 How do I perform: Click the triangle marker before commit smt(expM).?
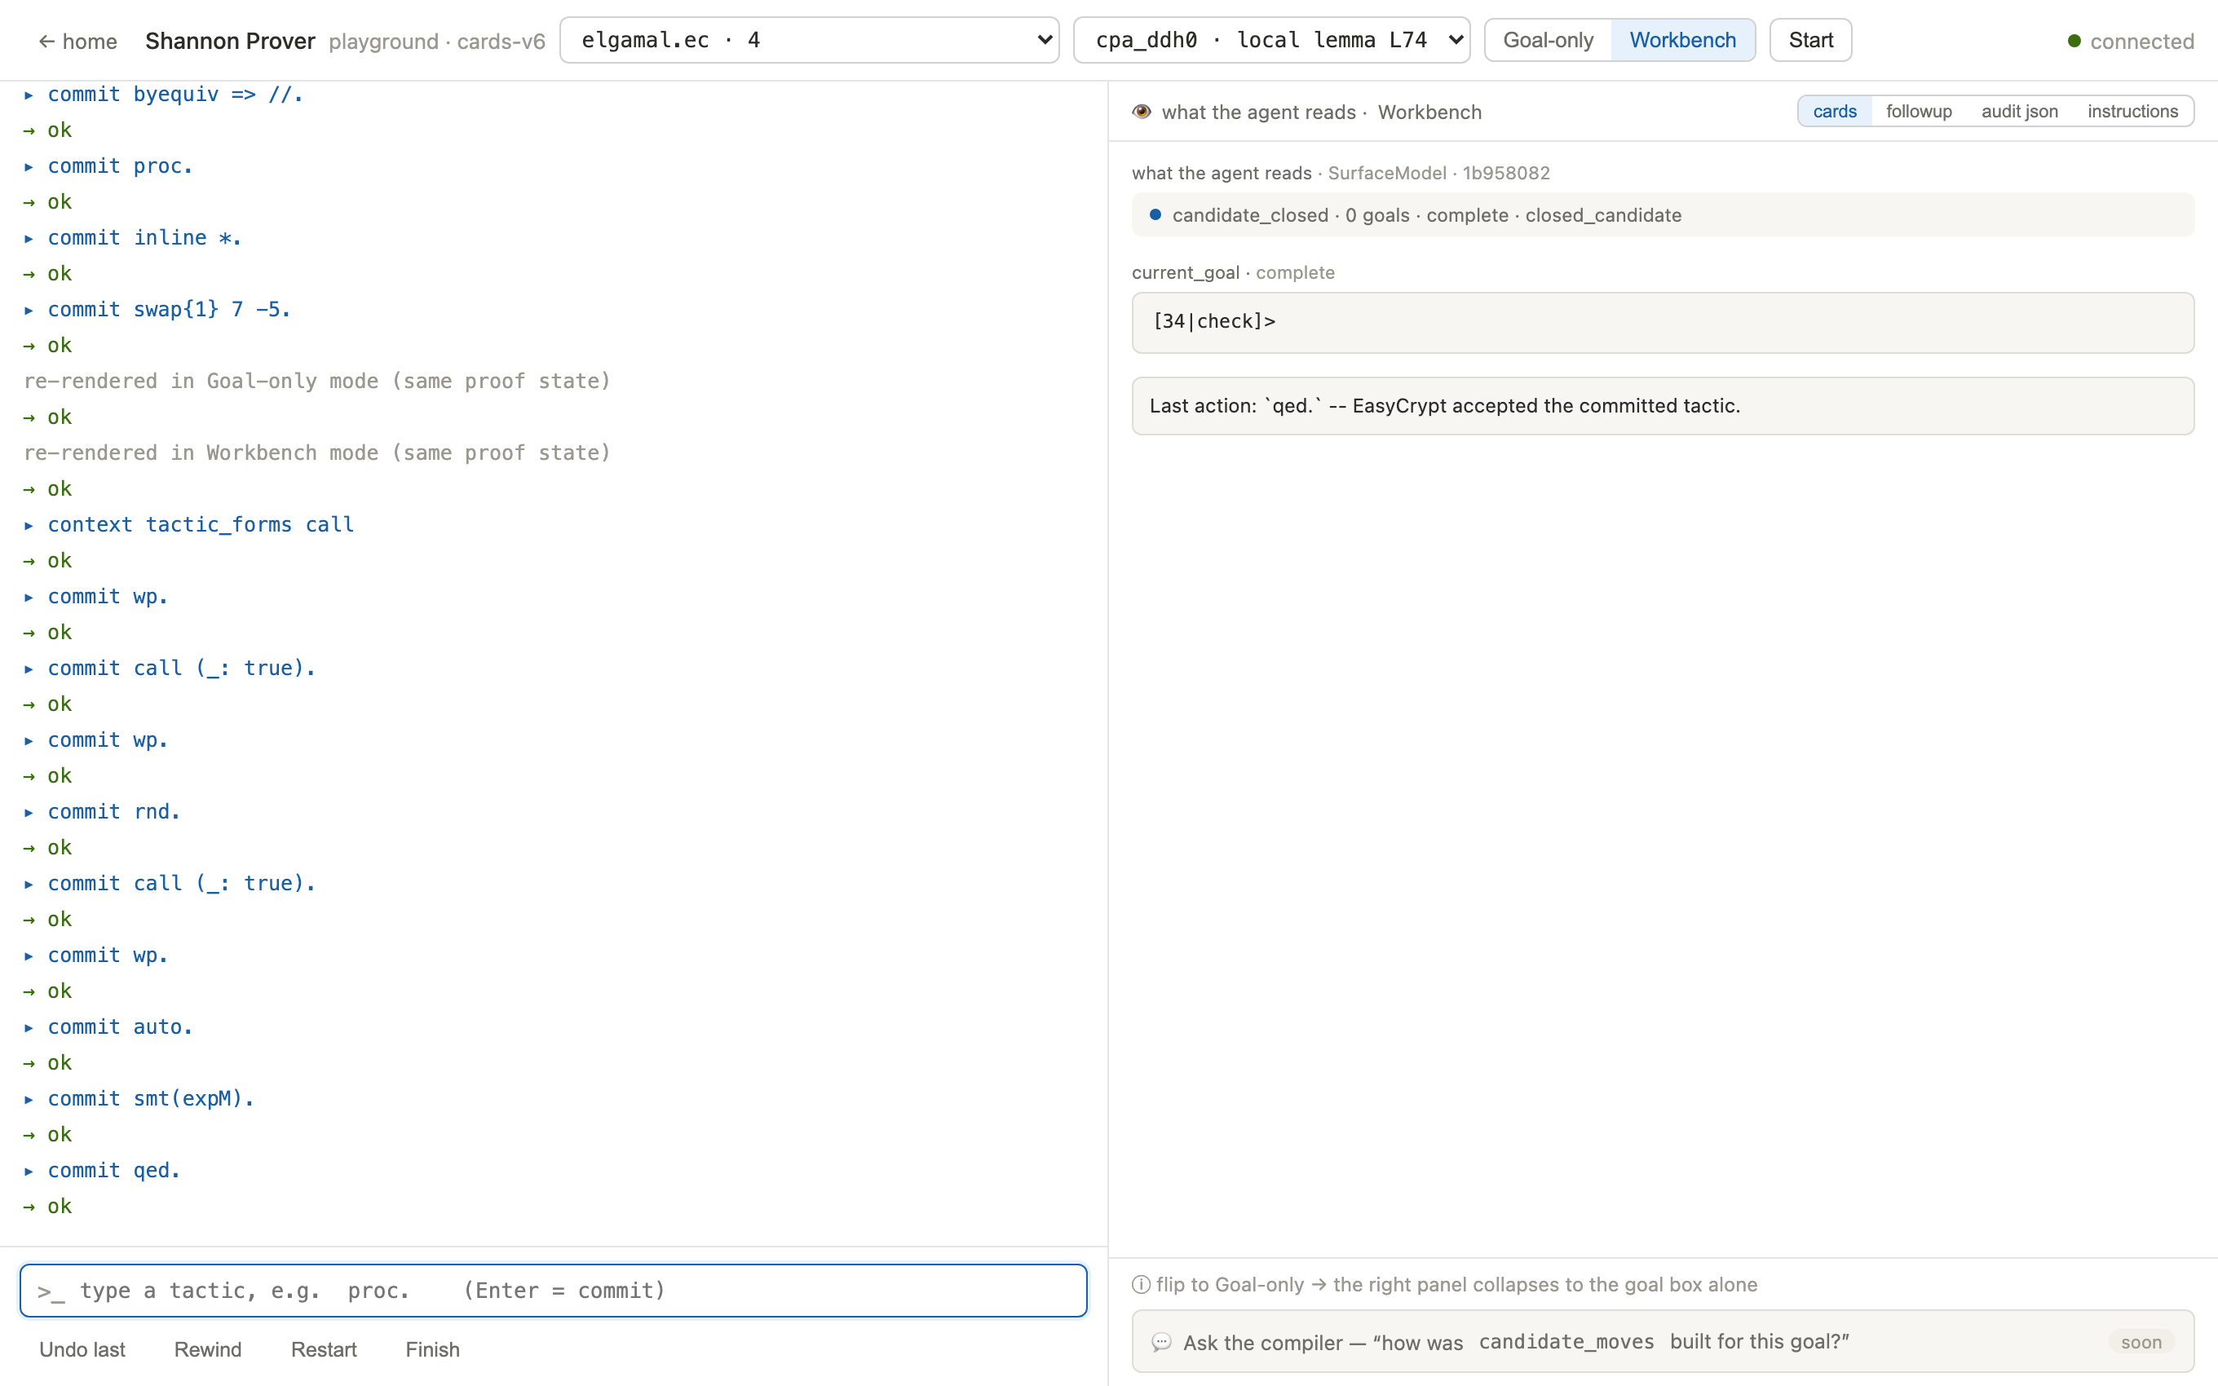click(x=29, y=1099)
